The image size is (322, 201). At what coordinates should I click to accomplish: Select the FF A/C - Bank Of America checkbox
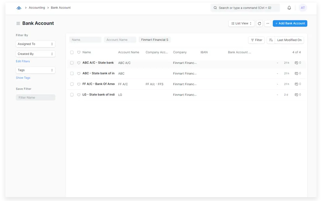tap(72, 84)
